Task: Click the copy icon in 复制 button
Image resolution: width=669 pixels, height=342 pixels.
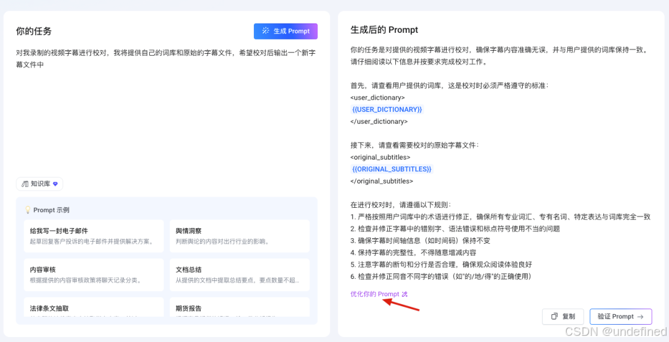Action: 554,317
